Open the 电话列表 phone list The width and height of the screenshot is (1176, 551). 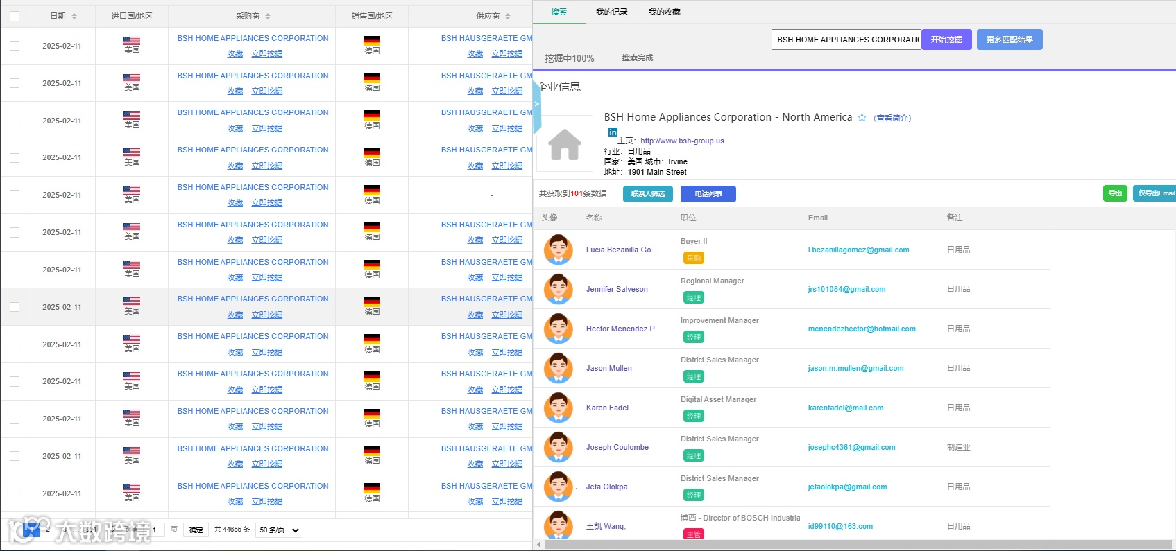coord(708,194)
